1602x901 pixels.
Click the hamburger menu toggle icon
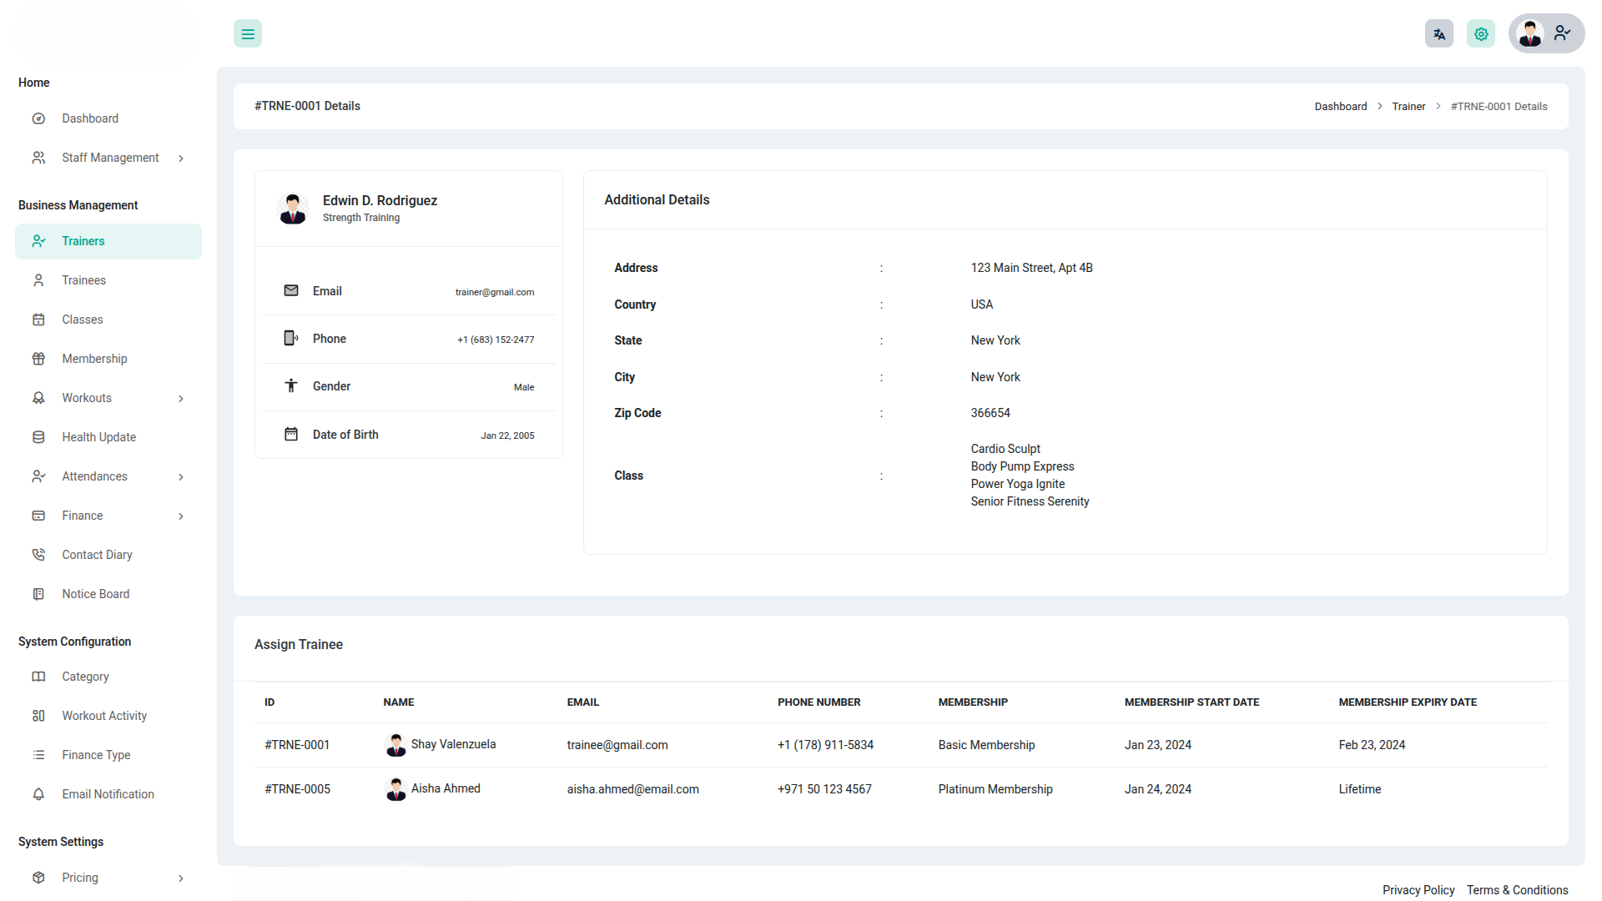[248, 34]
